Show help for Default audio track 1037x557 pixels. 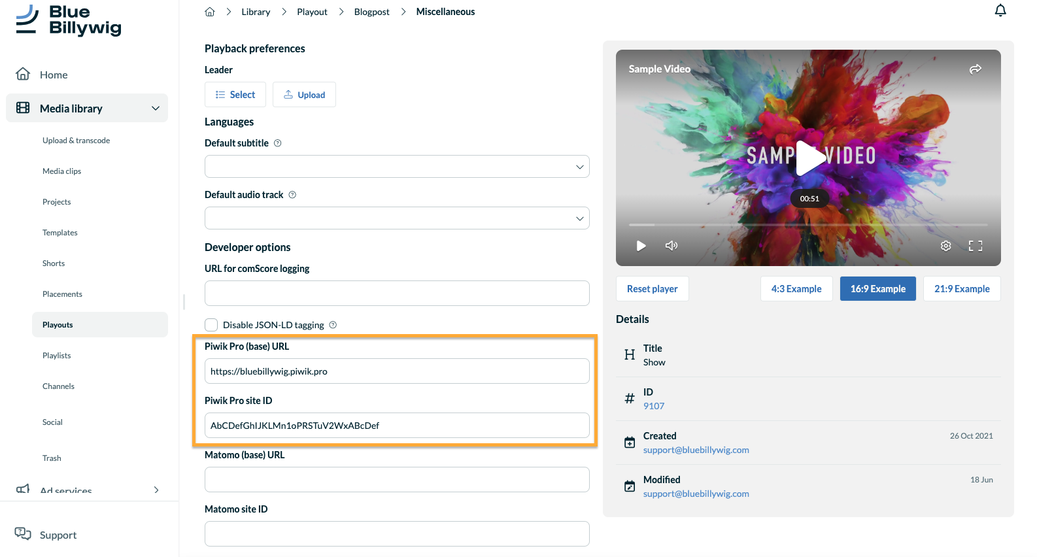(292, 195)
